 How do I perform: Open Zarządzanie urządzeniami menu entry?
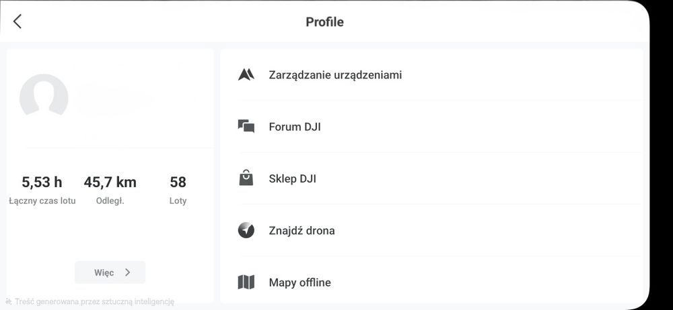coord(335,74)
